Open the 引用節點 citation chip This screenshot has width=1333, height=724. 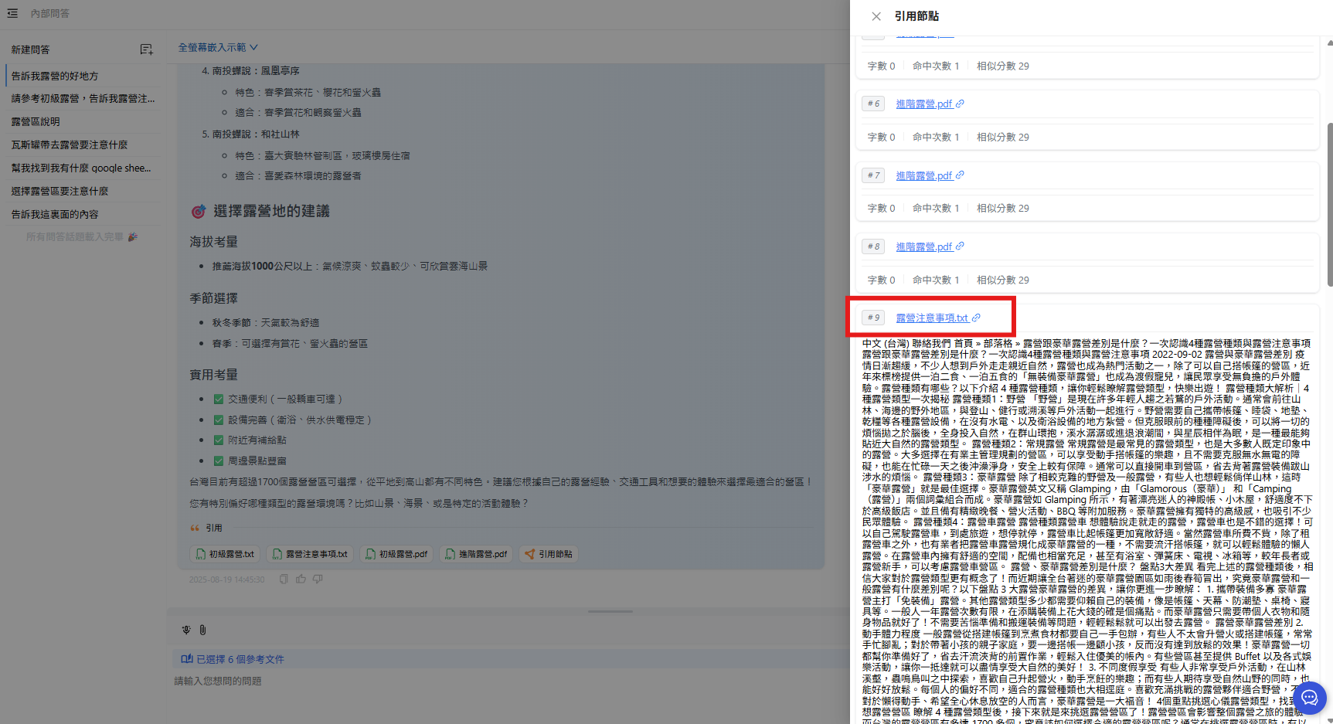(549, 554)
